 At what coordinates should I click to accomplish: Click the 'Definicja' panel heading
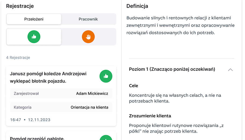pos(137,6)
